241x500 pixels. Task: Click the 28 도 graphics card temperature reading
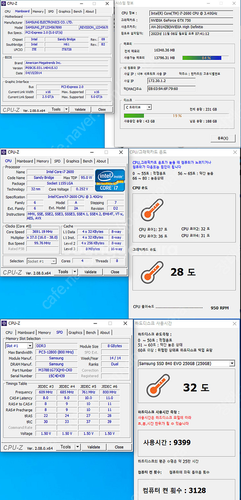coord(183,272)
